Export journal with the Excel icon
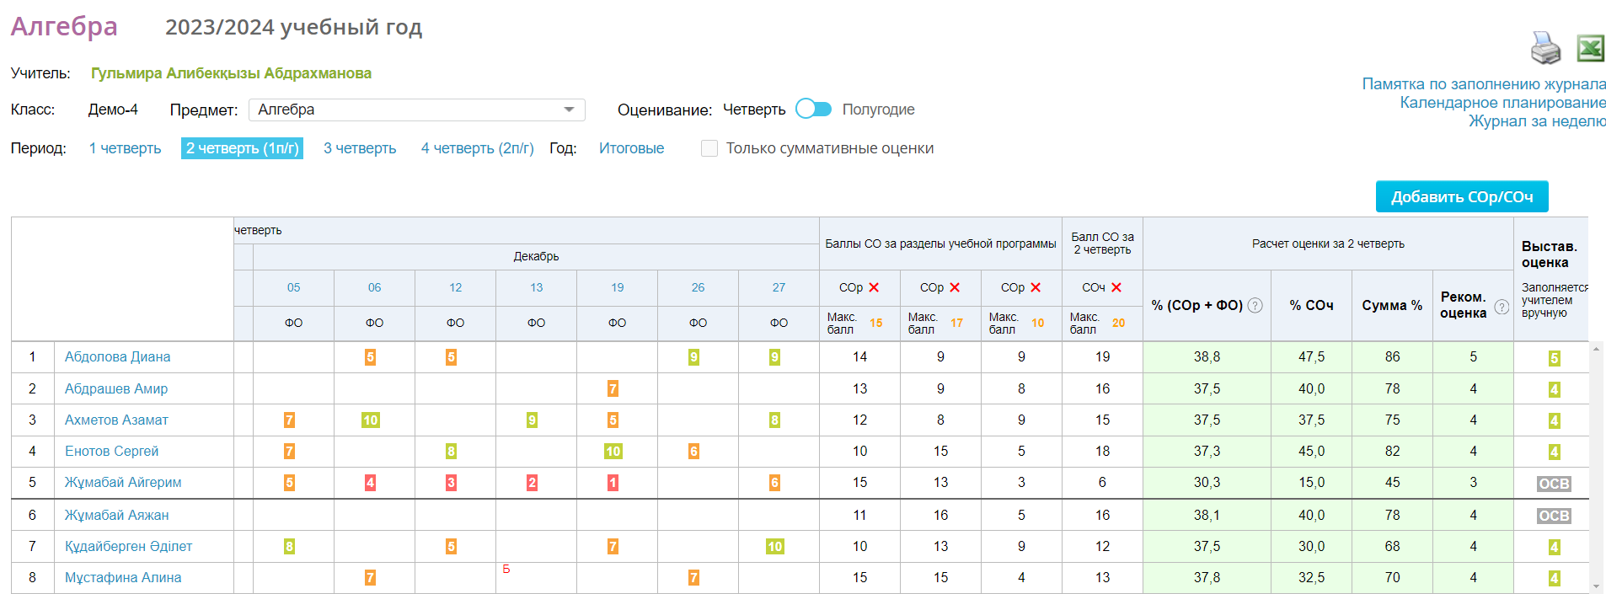 1590,48
